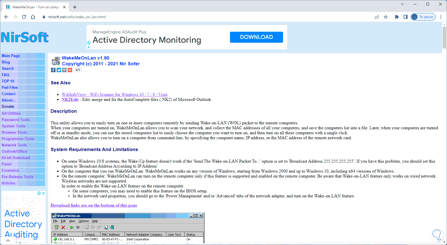Image resolution: width=447 pixels, height=245 pixels.
Task: Expand the tab search dropdown
Action: coord(402,4)
